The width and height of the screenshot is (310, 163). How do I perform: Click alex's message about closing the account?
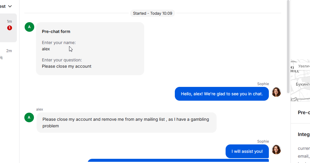point(126,123)
